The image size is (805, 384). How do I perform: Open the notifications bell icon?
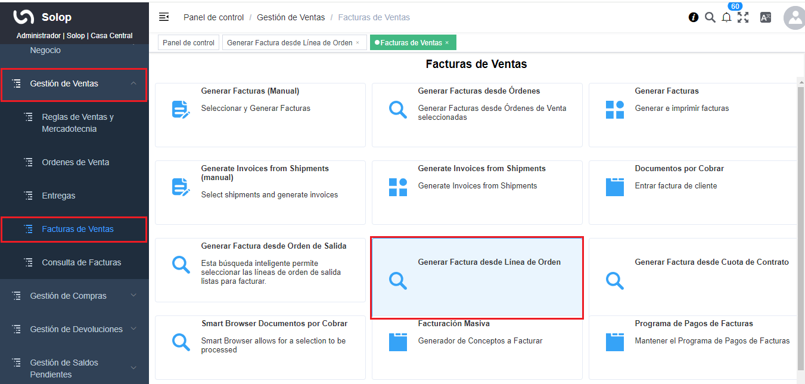[726, 17]
